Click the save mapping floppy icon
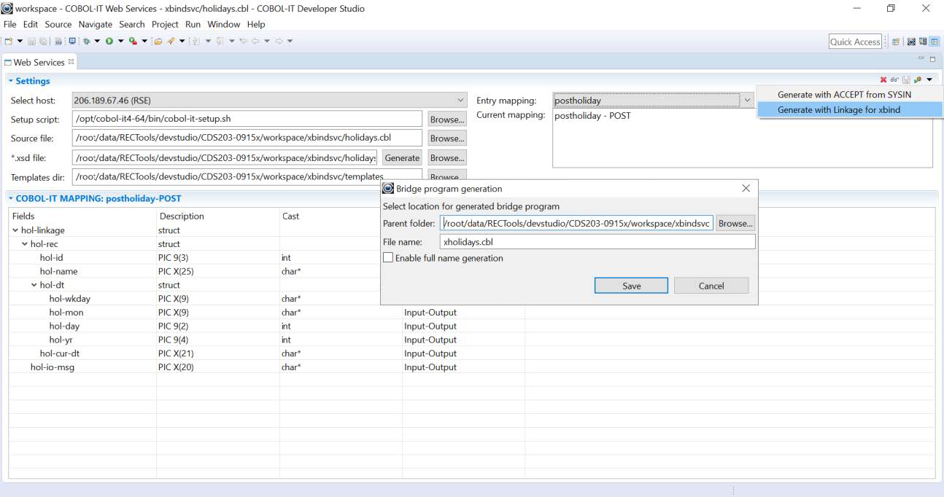The width and height of the screenshot is (944, 497). coord(906,79)
